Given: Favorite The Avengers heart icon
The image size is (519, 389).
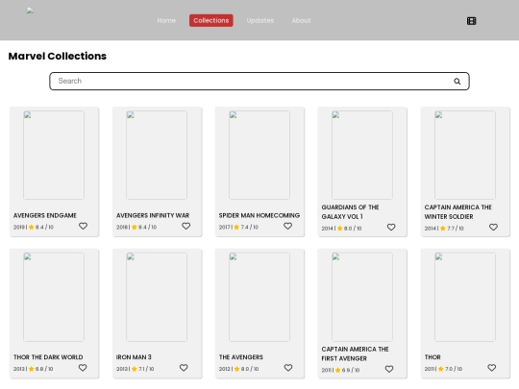Looking at the screenshot, I should coord(288,368).
